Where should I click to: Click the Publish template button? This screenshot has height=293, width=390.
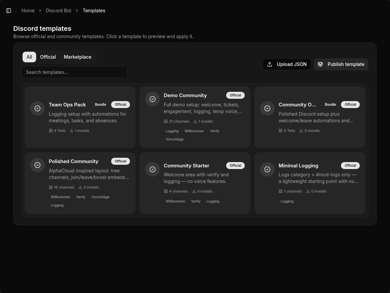click(x=341, y=64)
